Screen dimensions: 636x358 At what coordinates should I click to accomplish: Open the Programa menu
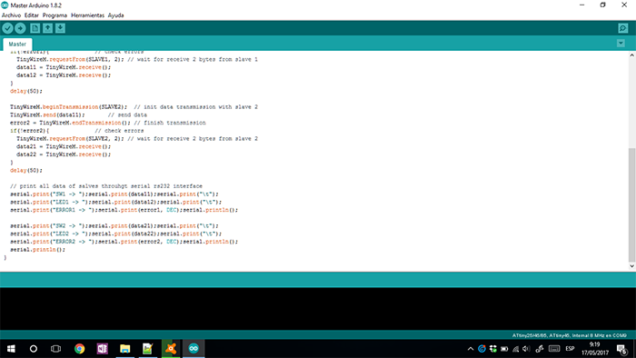[55, 15]
